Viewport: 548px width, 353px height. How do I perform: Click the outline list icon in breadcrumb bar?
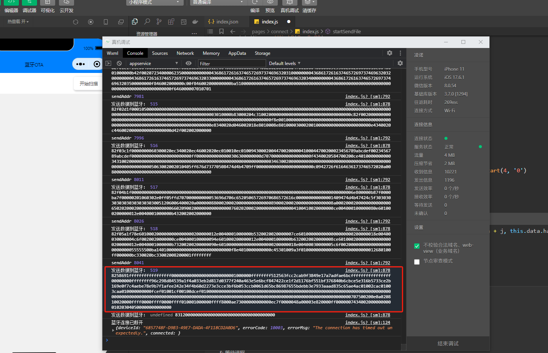tap(210, 31)
